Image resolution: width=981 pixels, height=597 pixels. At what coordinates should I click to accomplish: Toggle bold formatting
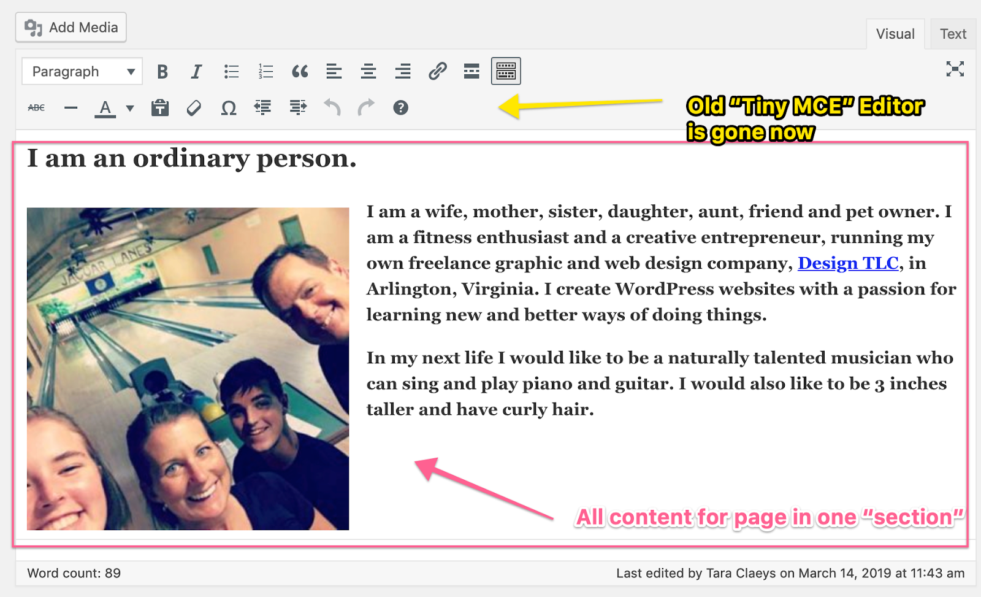(x=162, y=72)
